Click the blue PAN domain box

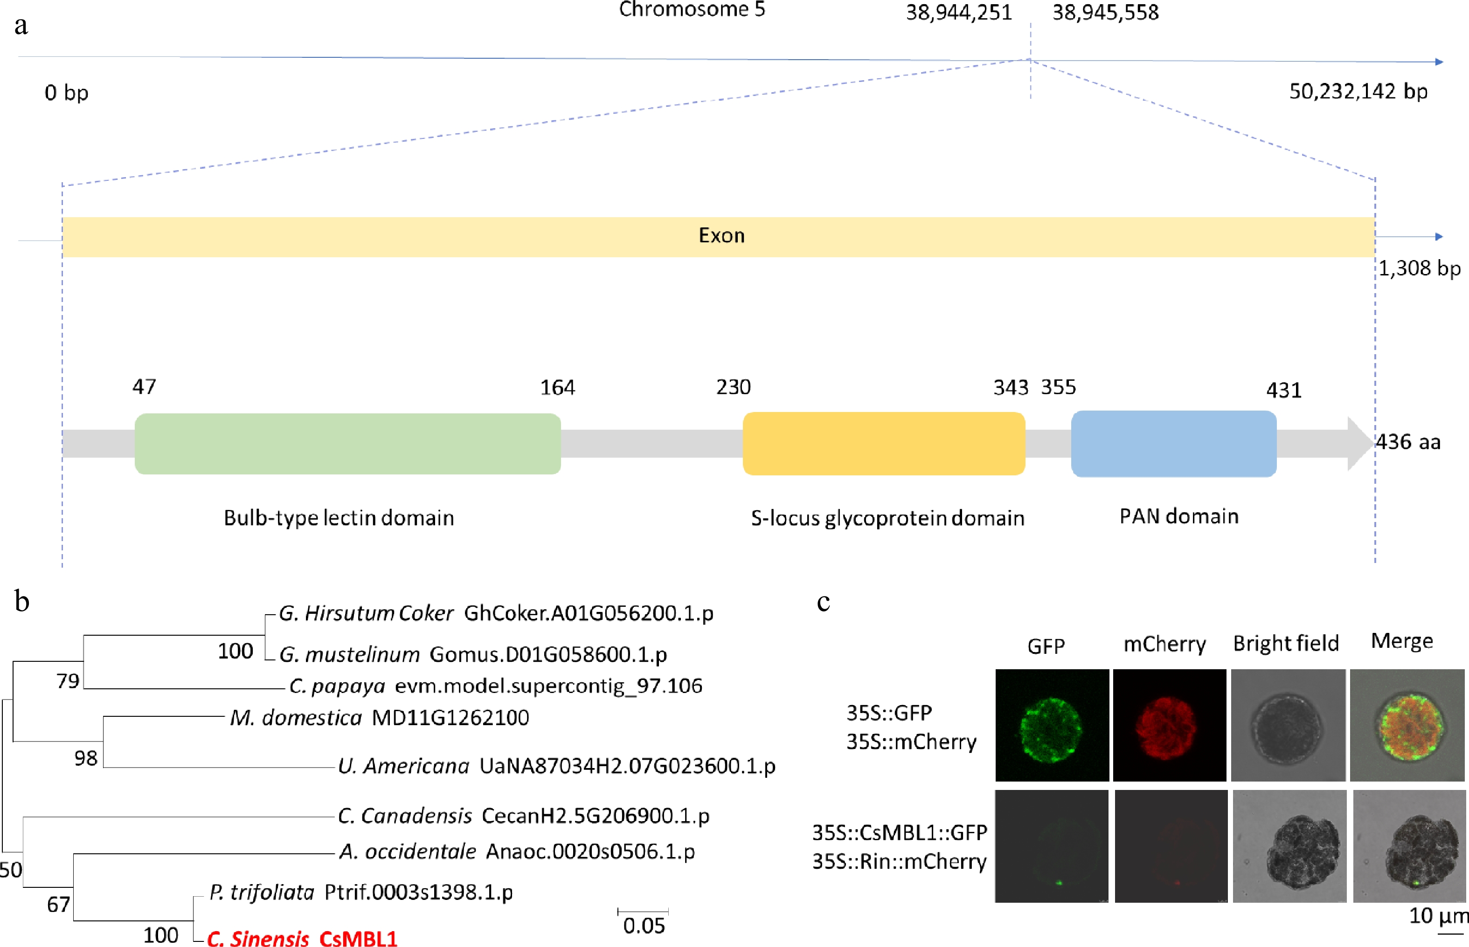click(1173, 443)
